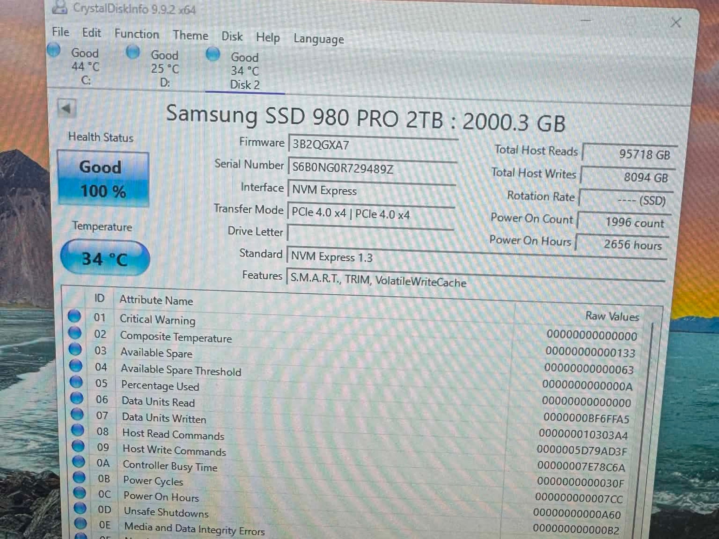Click the status orb for Data Units Written
The height and width of the screenshot is (539, 719).
(x=77, y=414)
